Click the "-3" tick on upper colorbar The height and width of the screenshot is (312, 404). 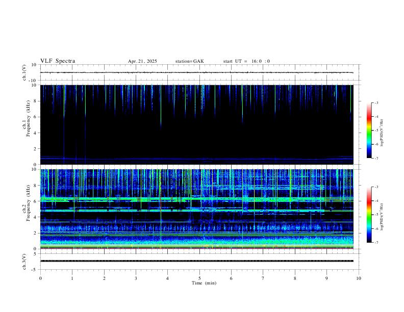(x=376, y=103)
